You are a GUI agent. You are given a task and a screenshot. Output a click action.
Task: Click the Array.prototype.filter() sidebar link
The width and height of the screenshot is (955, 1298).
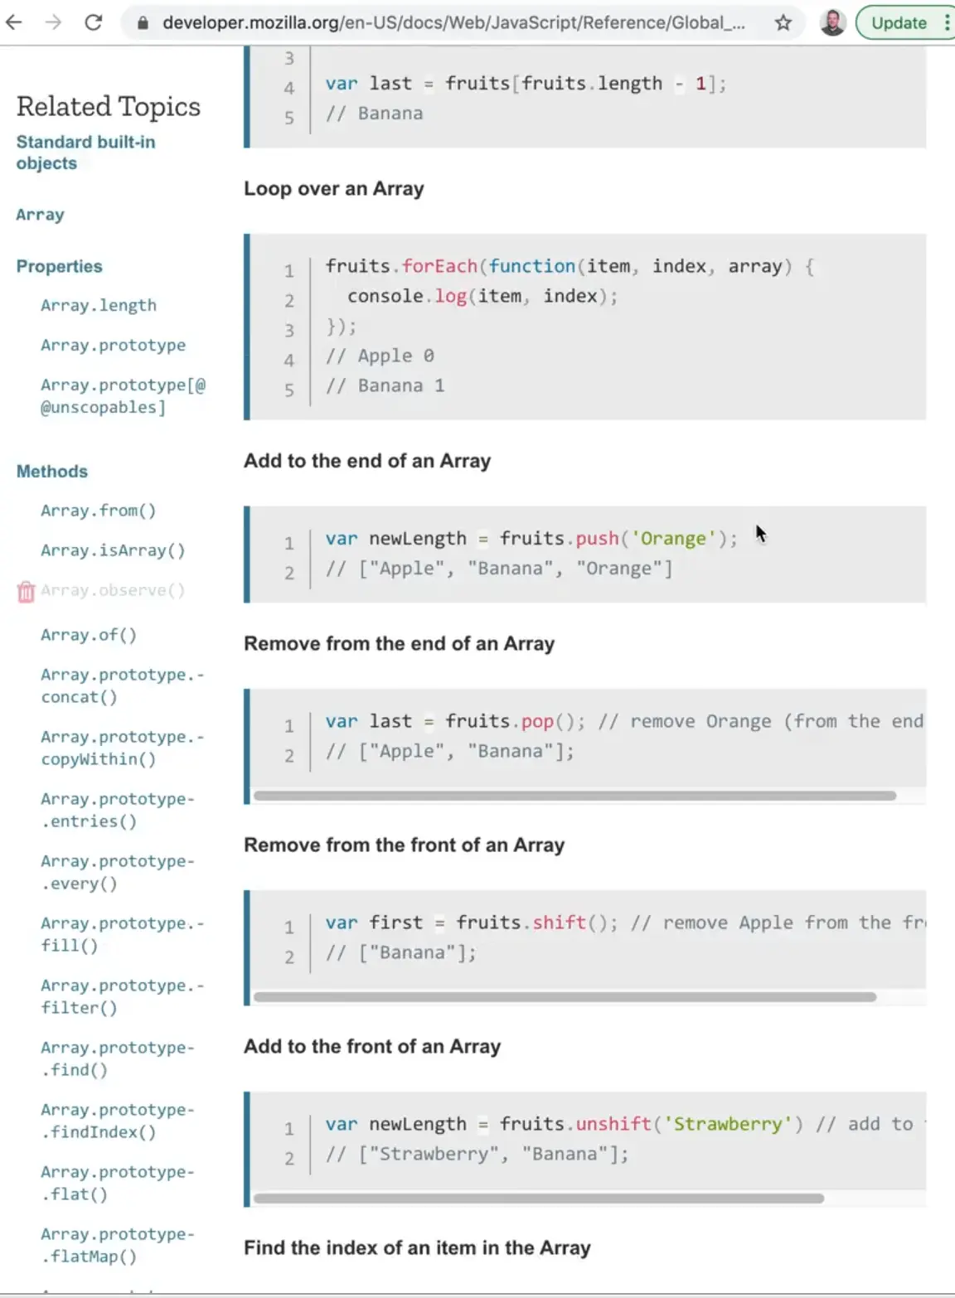point(121,996)
